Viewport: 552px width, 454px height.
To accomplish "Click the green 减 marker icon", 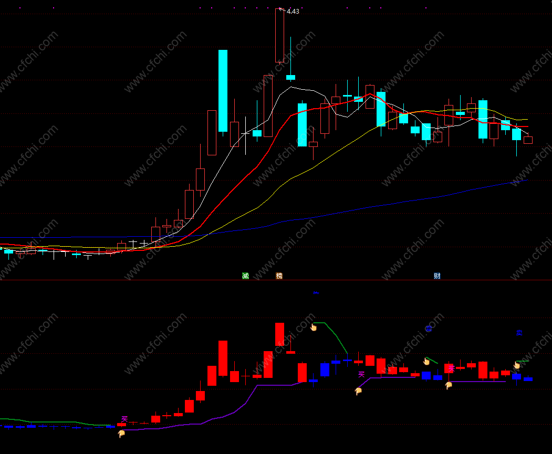I will click(x=245, y=276).
